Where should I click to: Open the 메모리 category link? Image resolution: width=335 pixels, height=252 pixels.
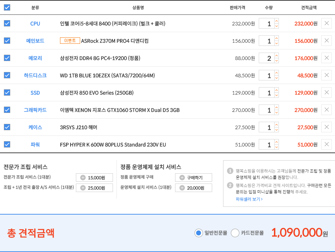pos(35,58)
